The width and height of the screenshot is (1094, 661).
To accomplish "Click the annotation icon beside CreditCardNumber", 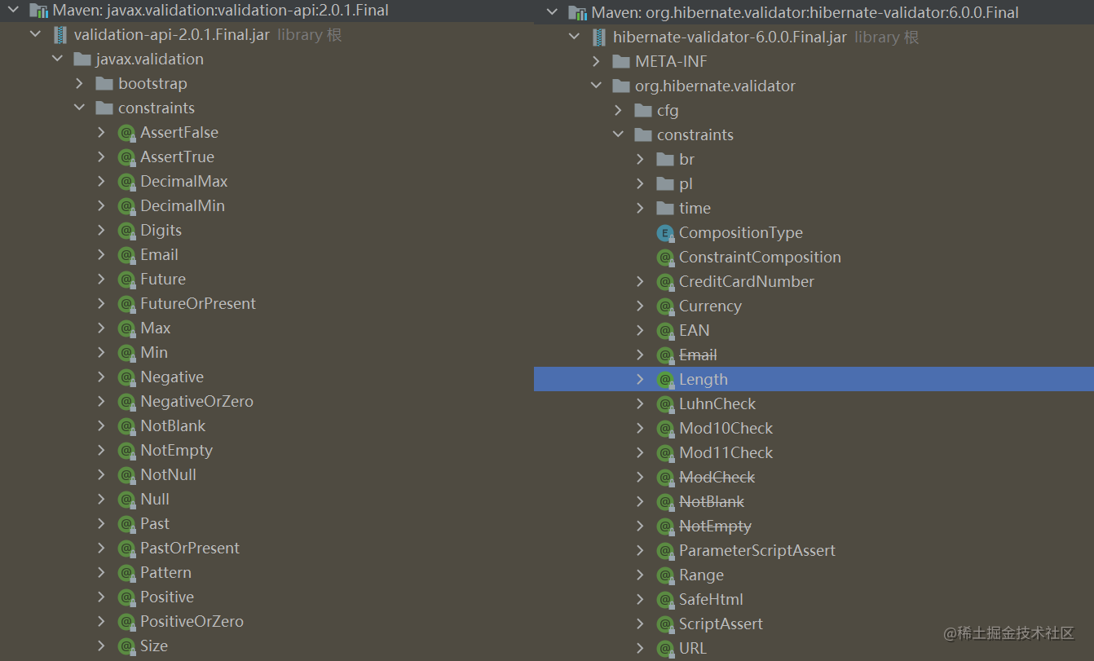I will (x=666, y=281).
